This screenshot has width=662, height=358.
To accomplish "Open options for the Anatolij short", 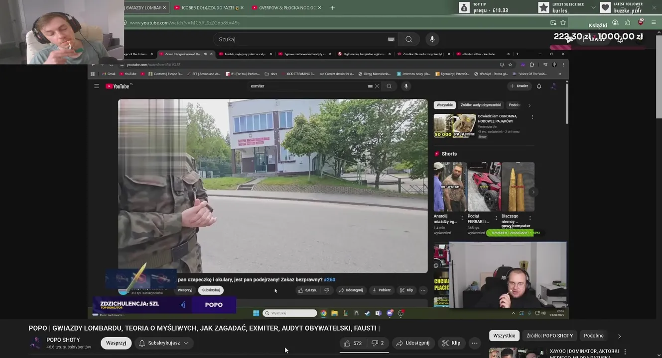I will (x=462, y=218).
